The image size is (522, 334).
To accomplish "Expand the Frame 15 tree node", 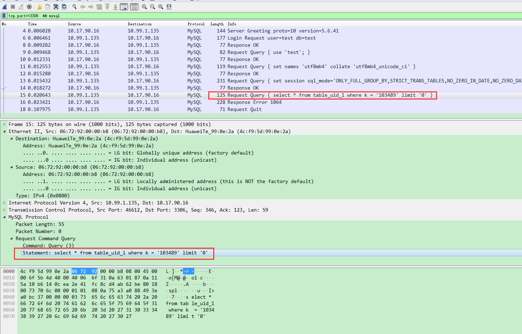I will (x=4, y=124).
